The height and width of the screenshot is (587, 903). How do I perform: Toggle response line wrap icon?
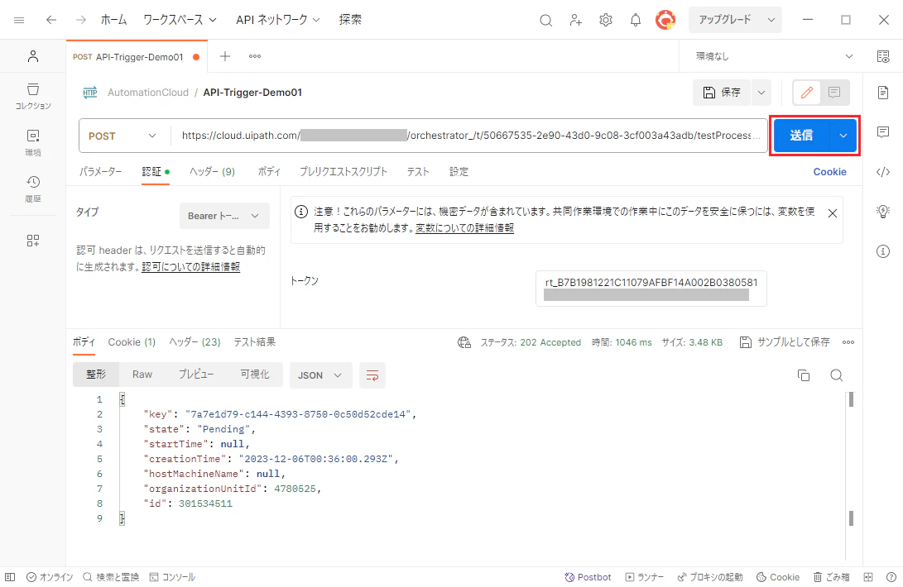coord(372,375)
